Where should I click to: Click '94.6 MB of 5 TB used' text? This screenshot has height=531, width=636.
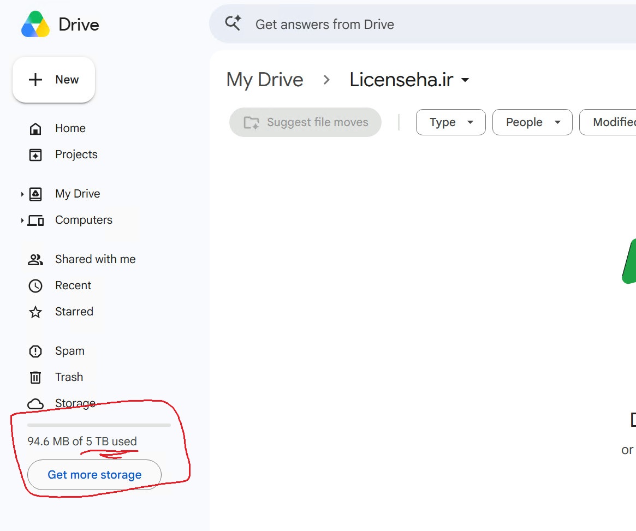coord(82,441)
